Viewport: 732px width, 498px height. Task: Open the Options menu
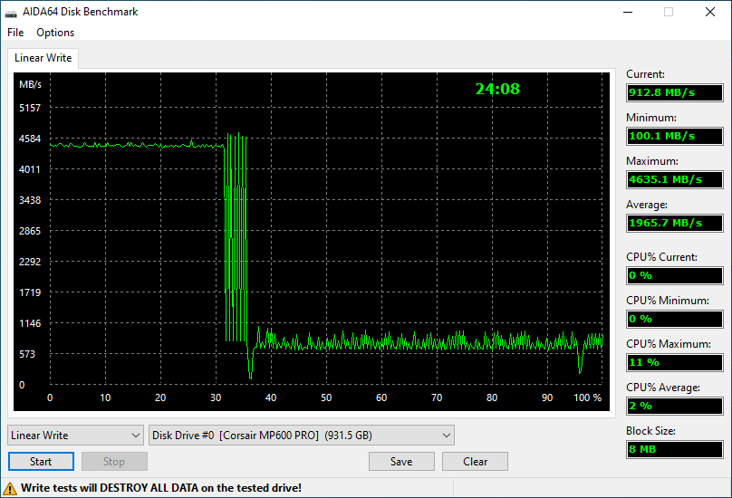55,33
